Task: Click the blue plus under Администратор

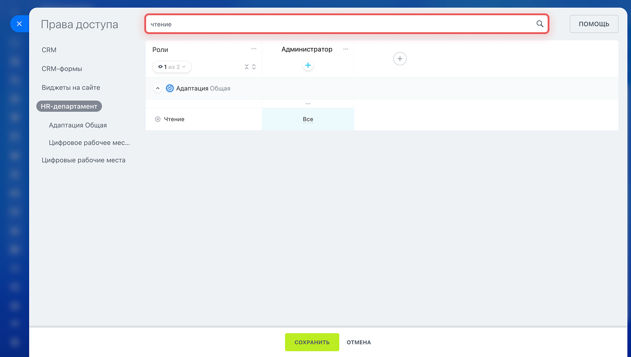Action: pos(308,66)
